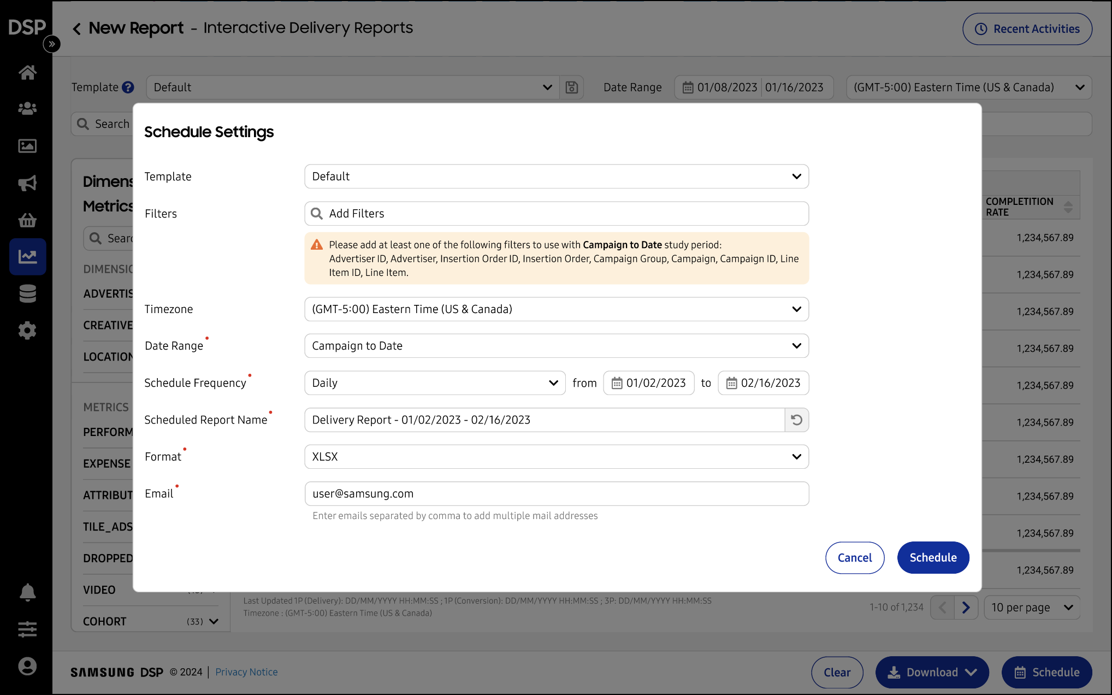This screenshot has width=1112, height=695.
Task: Open the 10 per page dropdown
Action: click(1032, 608)
